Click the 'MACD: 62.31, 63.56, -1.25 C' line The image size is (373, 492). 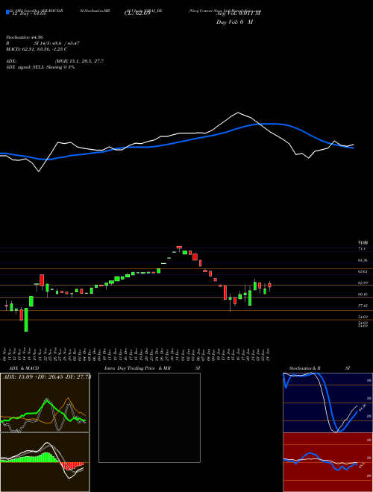pos(37,49)
